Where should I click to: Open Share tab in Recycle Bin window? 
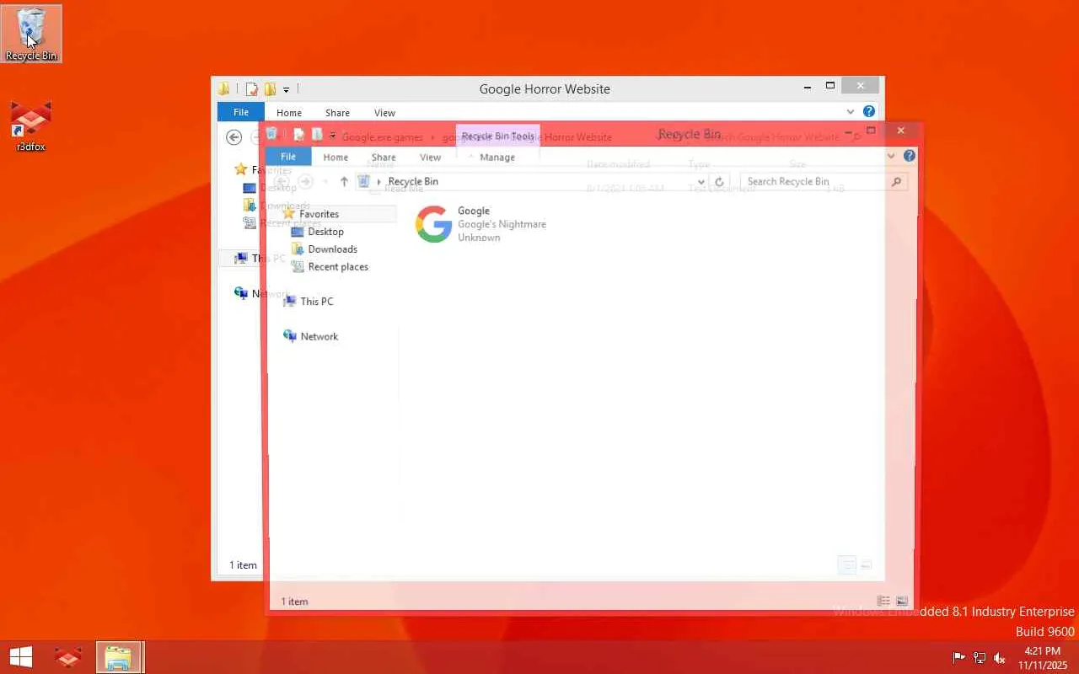(x=384, y=157)
